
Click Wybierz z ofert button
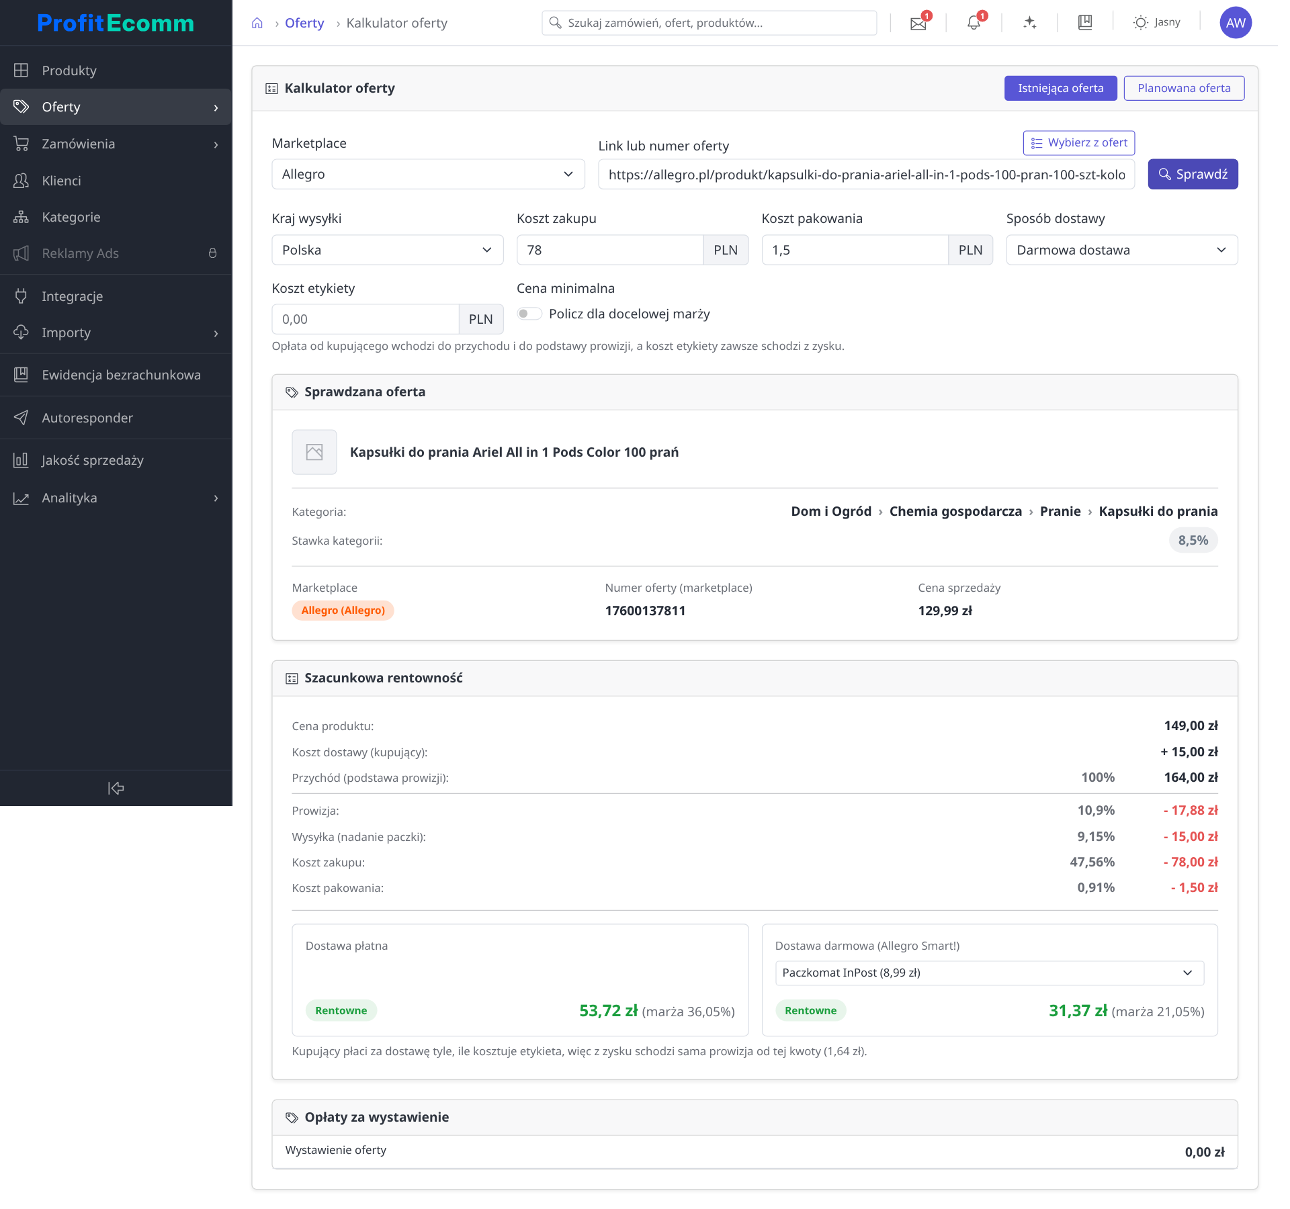tap(1079, 143)
